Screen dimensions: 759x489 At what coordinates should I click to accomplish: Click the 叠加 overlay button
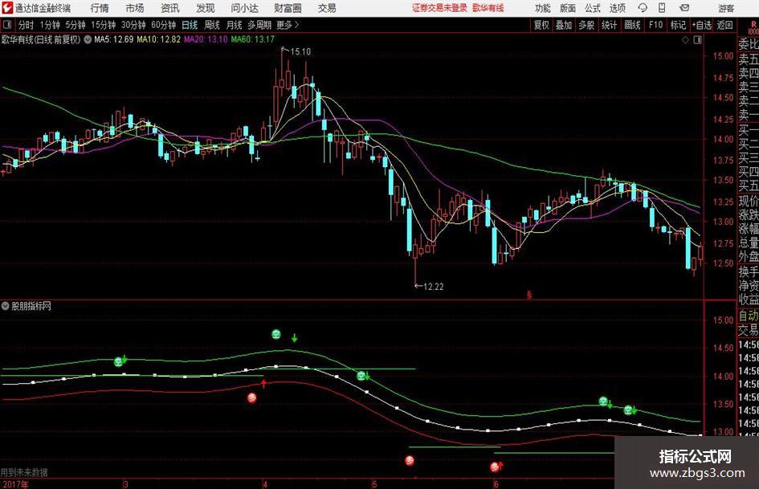pyautogui.click(x=564, y=25)
